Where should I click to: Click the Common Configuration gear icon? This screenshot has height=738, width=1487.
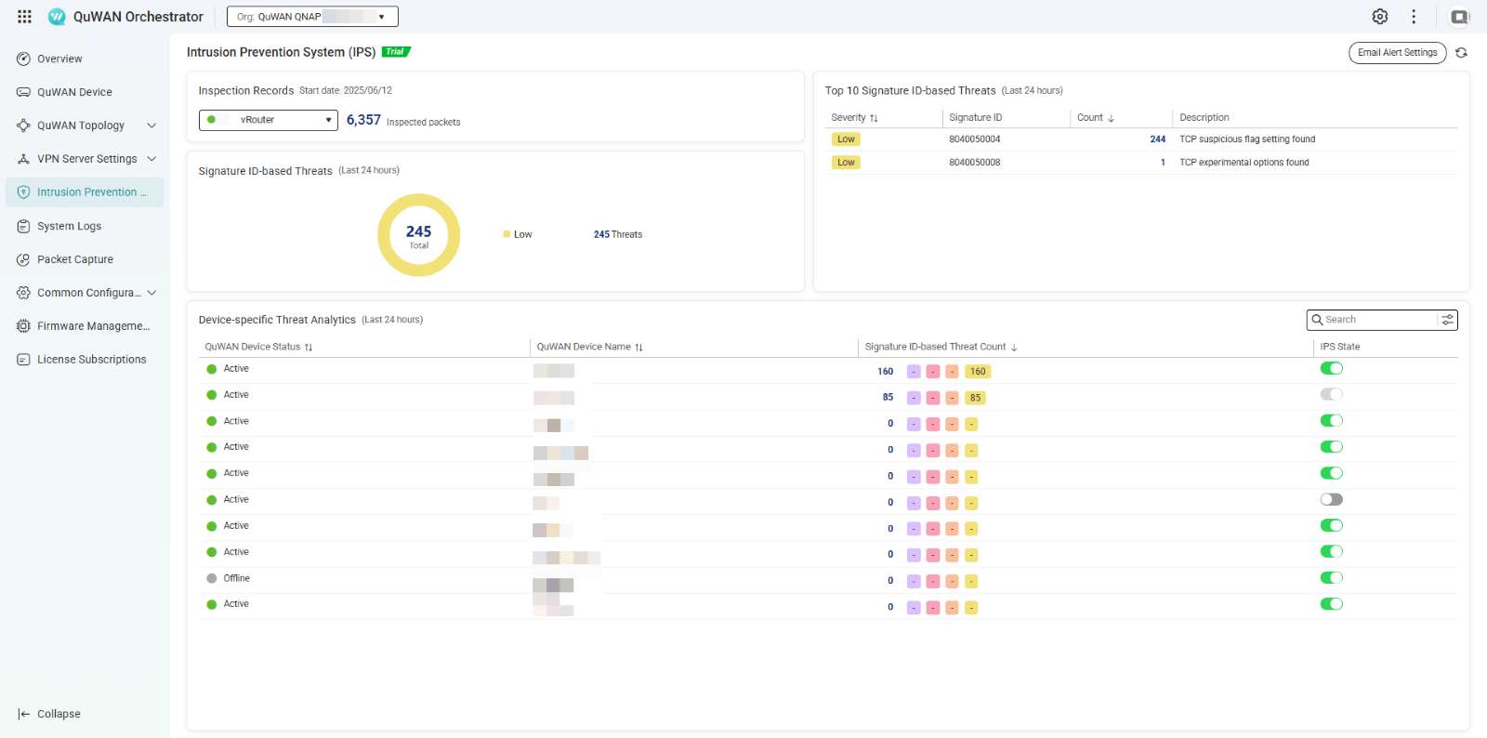click(x=23, y=293)
